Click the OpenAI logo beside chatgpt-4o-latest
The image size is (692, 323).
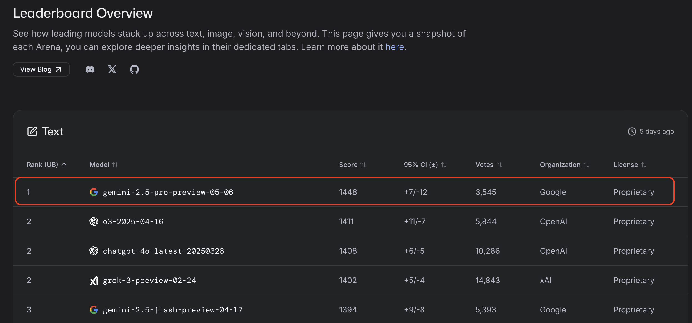click(94, 251)
